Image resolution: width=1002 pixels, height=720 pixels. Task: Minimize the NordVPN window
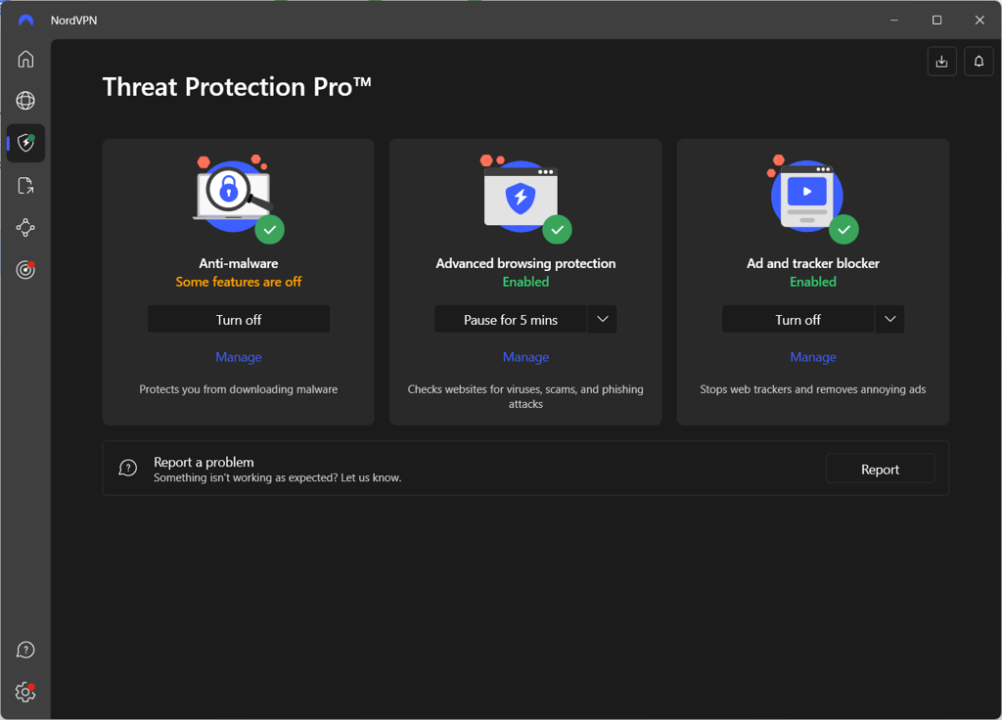(x=894, y=21)
